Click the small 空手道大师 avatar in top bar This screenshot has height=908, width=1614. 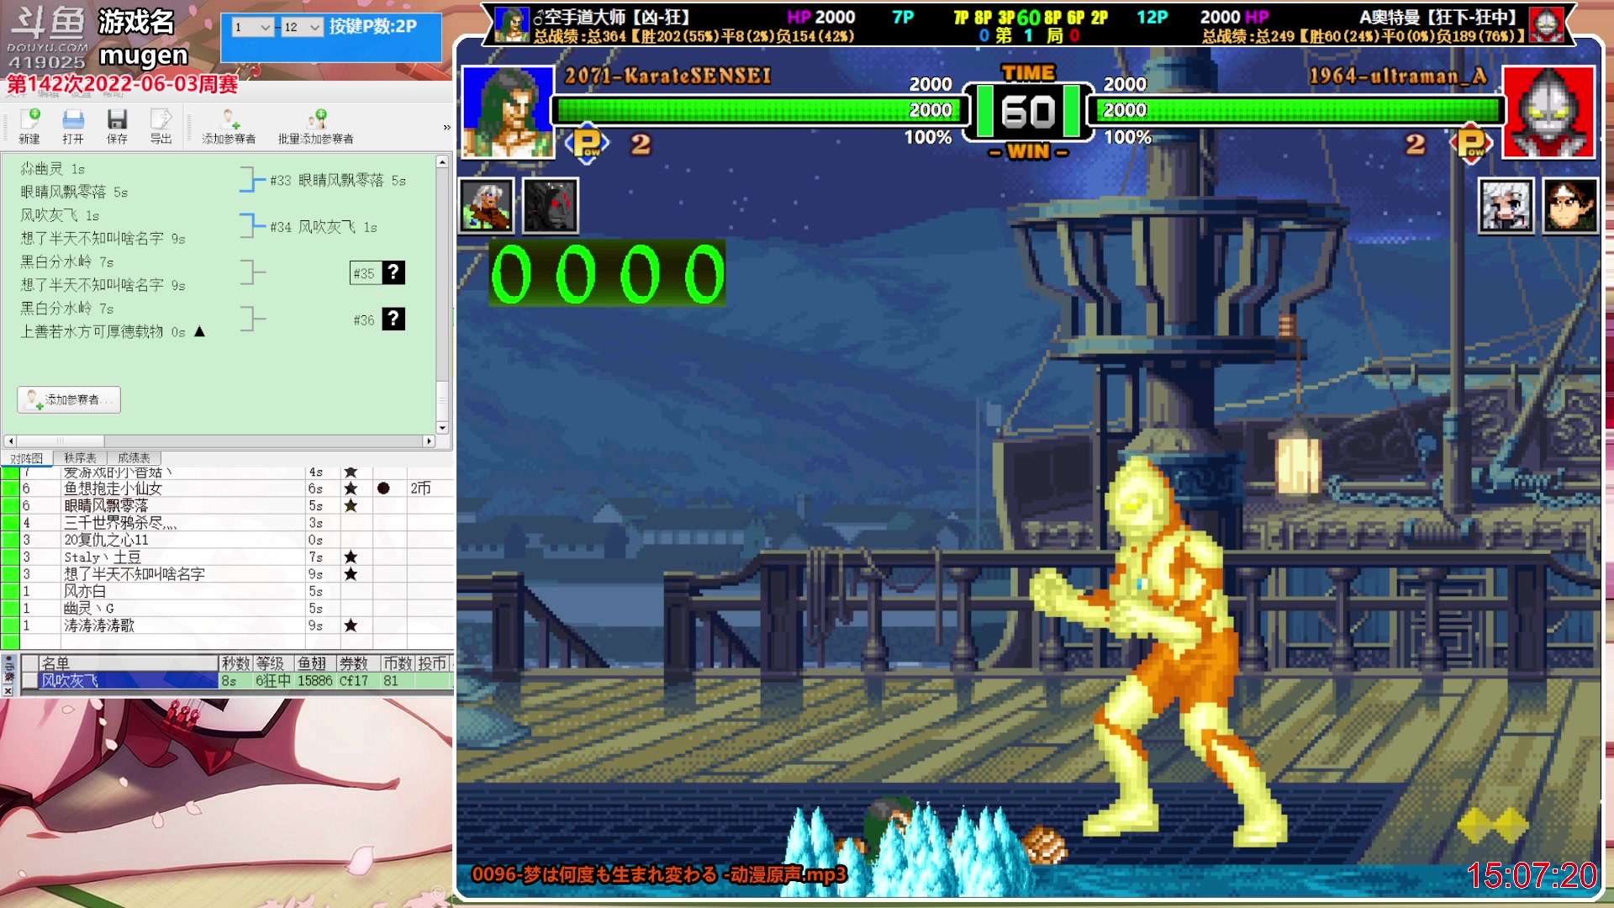point(511,24)
